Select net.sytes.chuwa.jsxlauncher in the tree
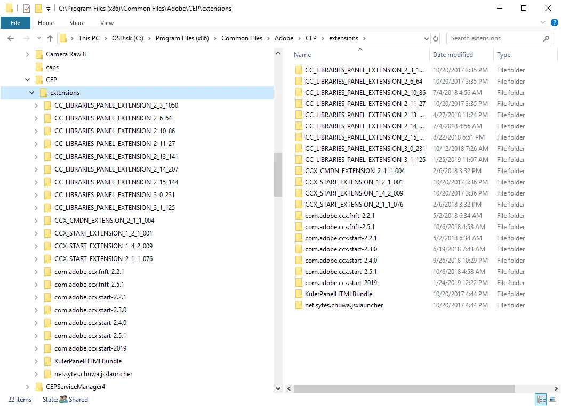561x406 pixels. click(x=93, y=374)
